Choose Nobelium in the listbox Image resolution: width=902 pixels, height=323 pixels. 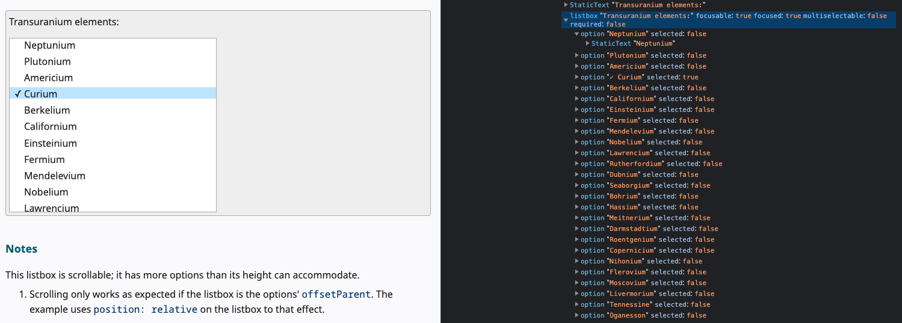[113, 192]
